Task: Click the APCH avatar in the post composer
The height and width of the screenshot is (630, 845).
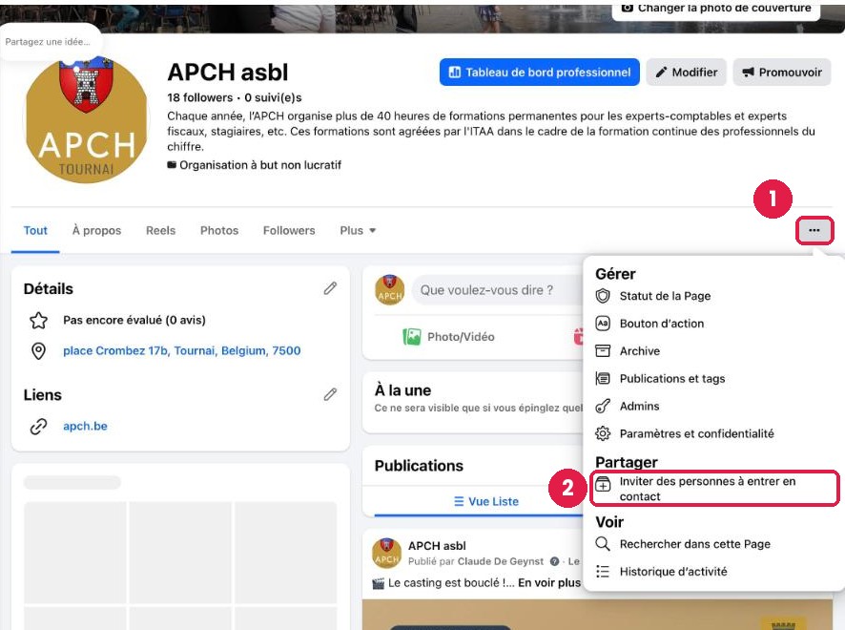Action: pyautogui.click(x=390, y=290)
